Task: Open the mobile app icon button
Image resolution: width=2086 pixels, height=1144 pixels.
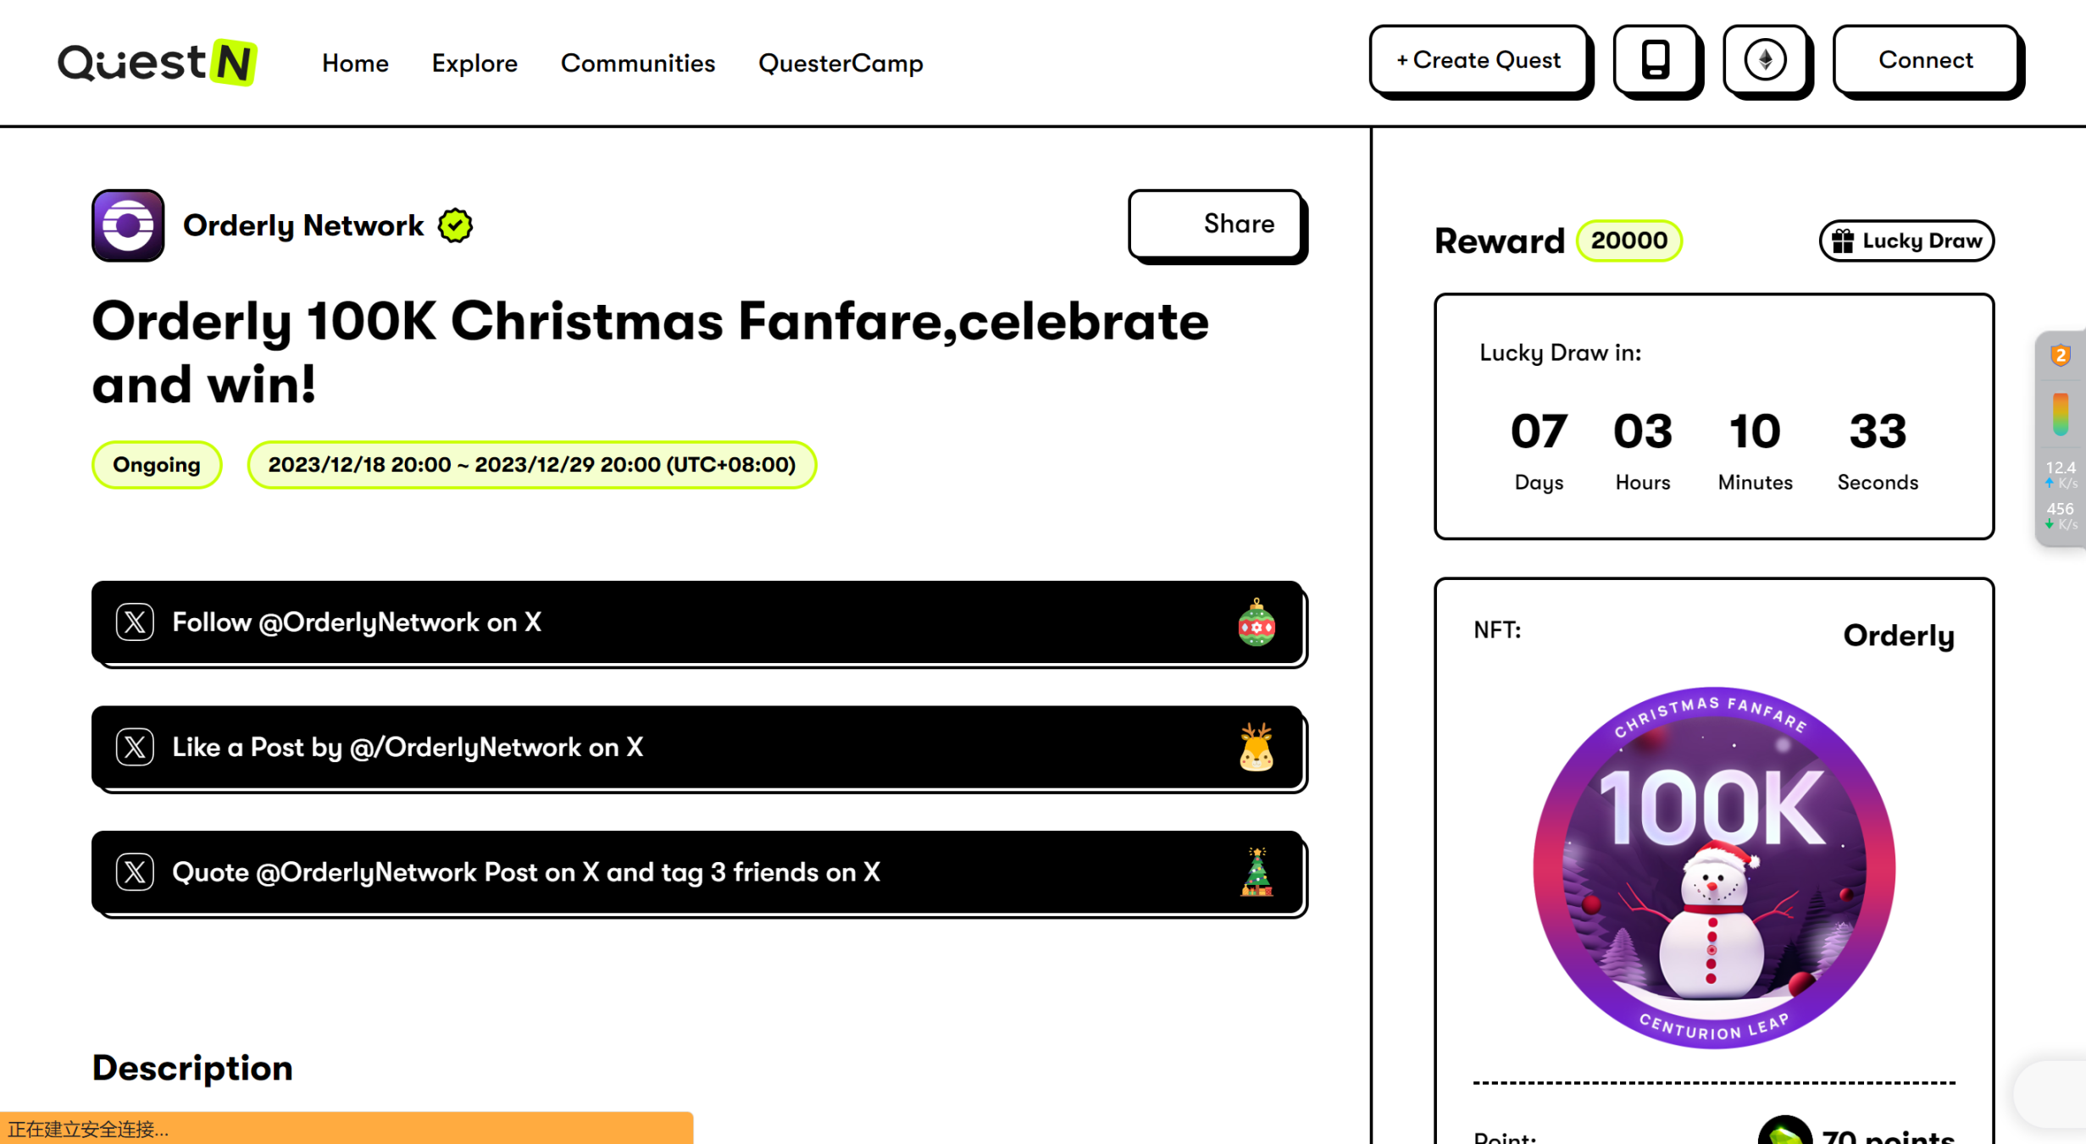Action: click(1655, 60)
